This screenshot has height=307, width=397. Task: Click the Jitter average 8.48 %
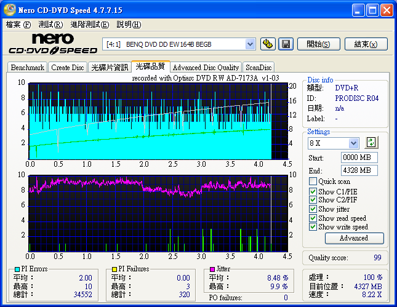coord(278,278)
